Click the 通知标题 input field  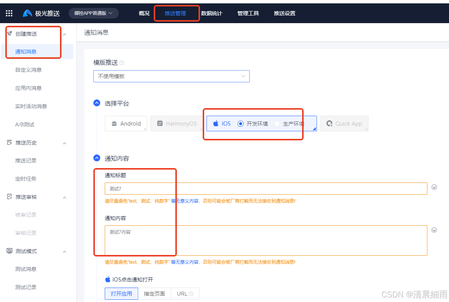pos(266,189)
